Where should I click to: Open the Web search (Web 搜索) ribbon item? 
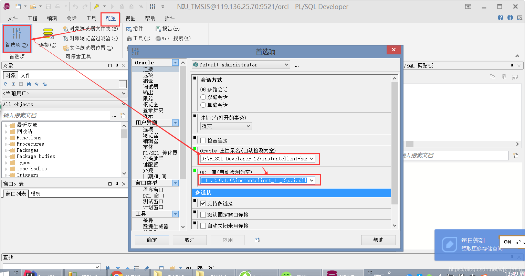[173, 39]
